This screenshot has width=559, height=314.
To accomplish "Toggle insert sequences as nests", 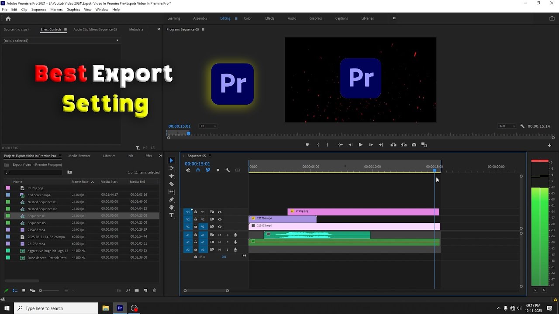I will (x=188, y=170).
